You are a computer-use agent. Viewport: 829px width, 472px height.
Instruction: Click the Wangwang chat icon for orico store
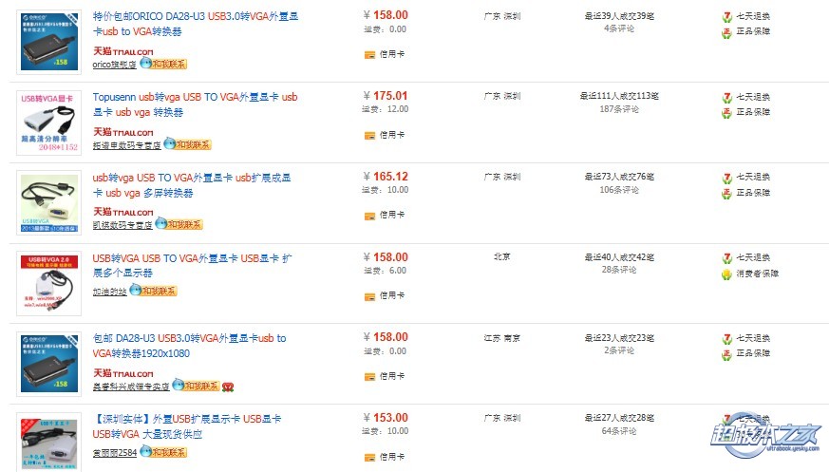click(162, 64)
